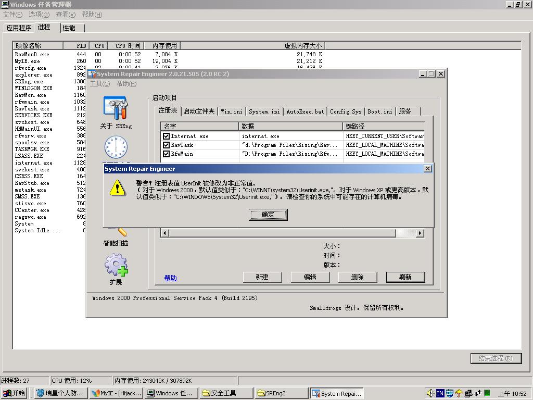Open the 帮助(H) menu in Task Manager
This screenshot has width=533, height=400.
[92, 14]
